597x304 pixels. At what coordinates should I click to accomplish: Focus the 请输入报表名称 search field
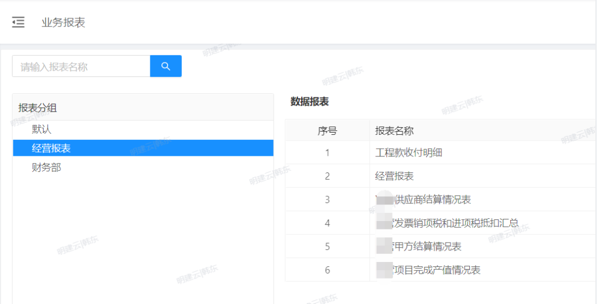point(81,66)
